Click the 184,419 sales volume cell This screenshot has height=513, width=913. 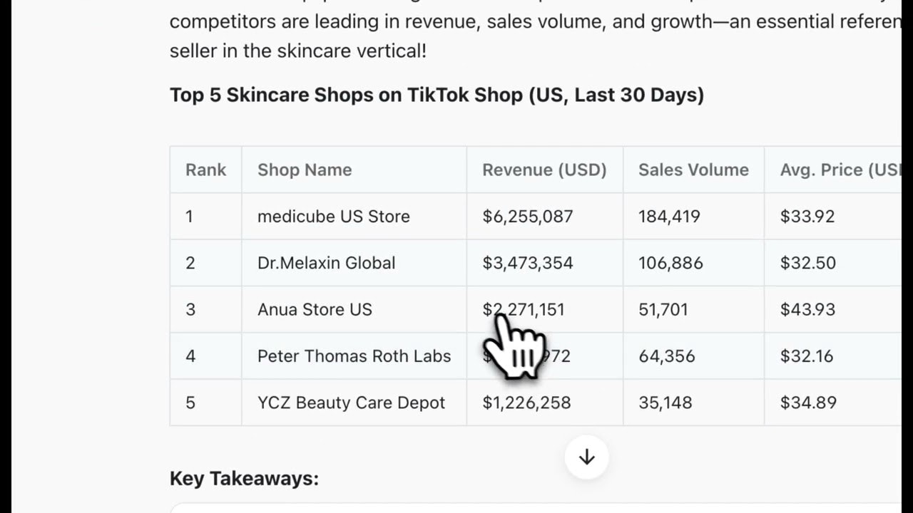tap(669, 216)
